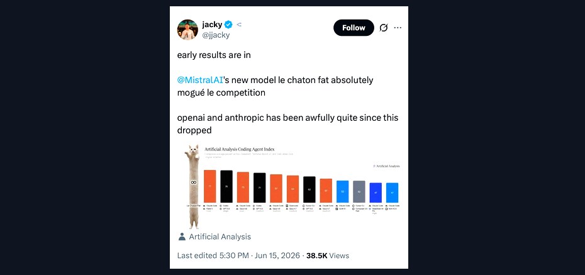This screenshot has width=585, height=275.
Task: Open the three-dot more options menu
Action: tap(398, 28)
